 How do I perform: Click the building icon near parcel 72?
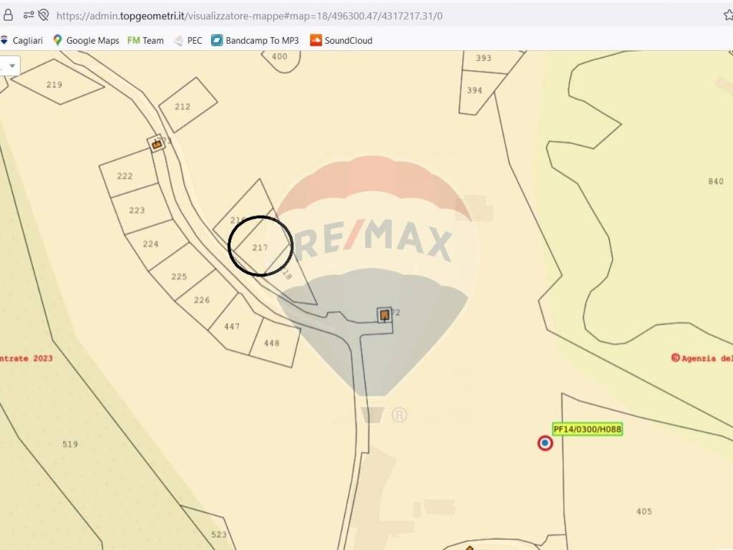[384, 314]
